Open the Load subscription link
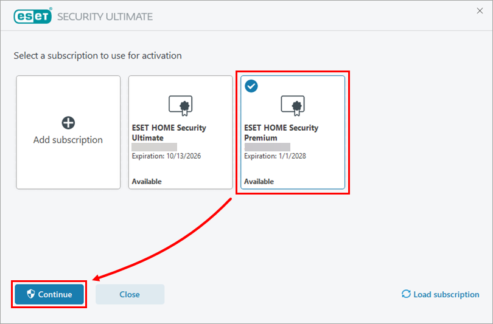 [x=446, y=294]
